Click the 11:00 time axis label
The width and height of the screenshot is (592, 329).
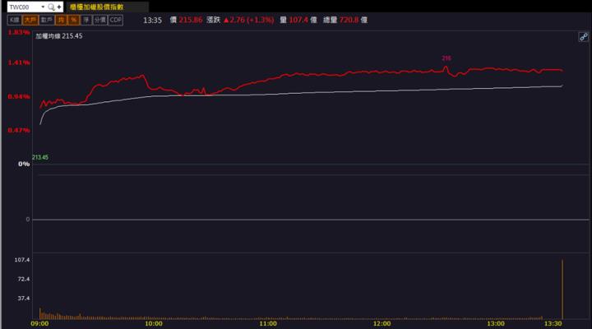(x=268, y=324)
